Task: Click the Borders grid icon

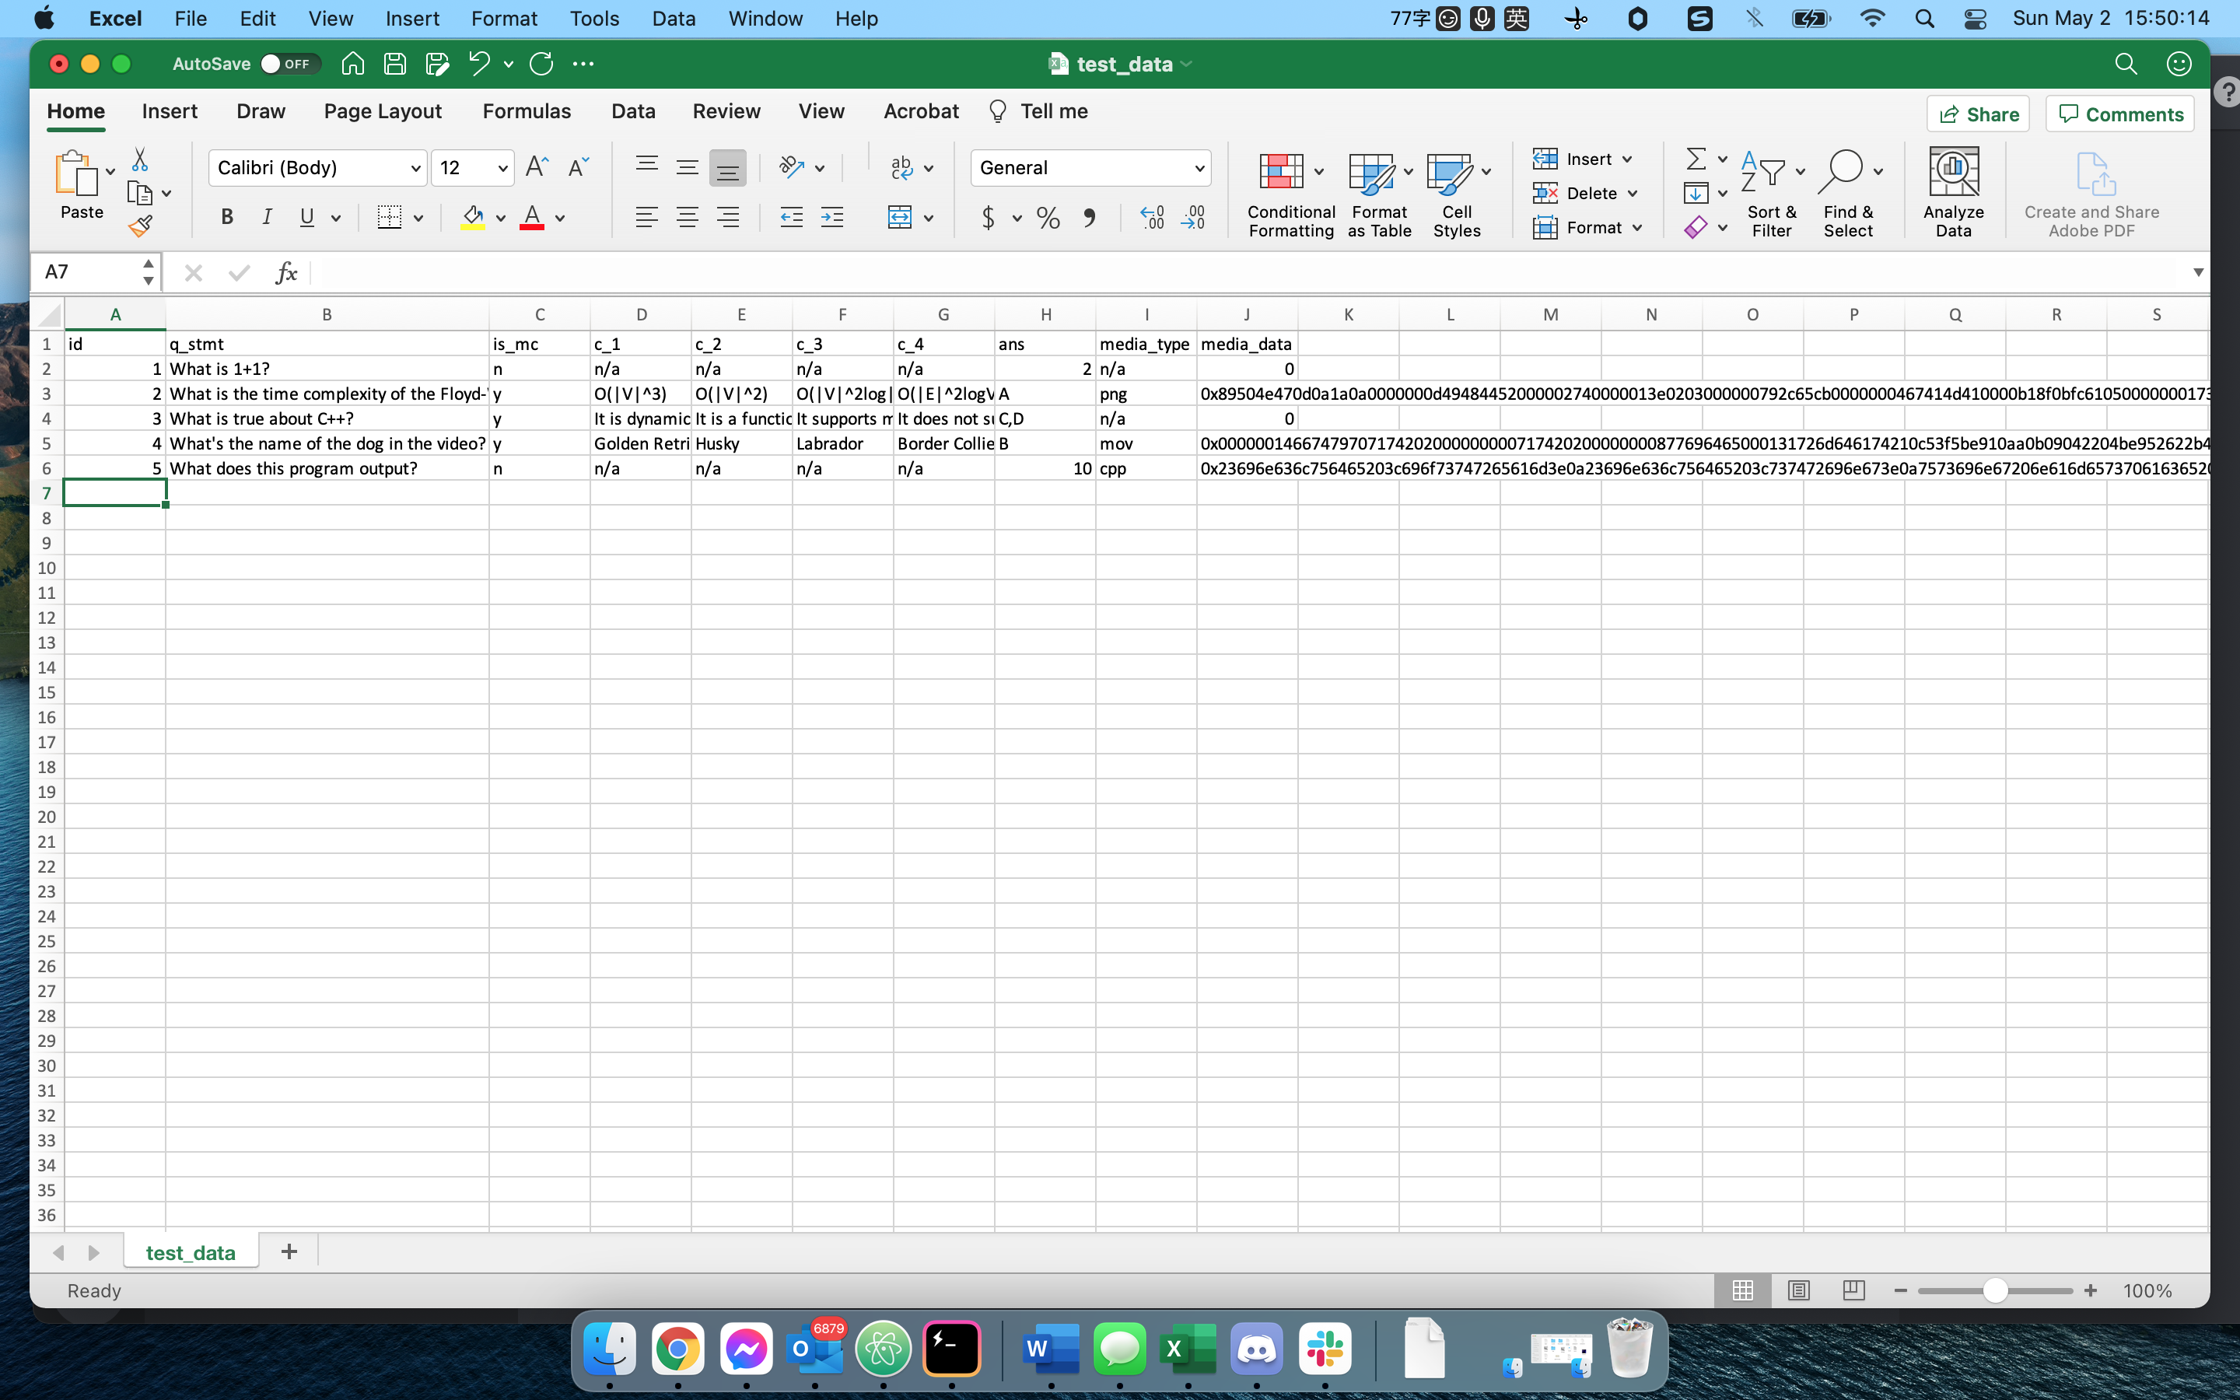Action: (x=390, y=218)
